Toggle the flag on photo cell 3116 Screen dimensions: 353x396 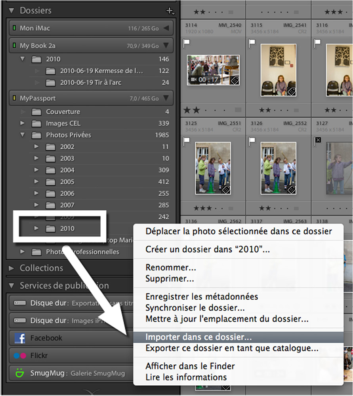click(317, 44)
